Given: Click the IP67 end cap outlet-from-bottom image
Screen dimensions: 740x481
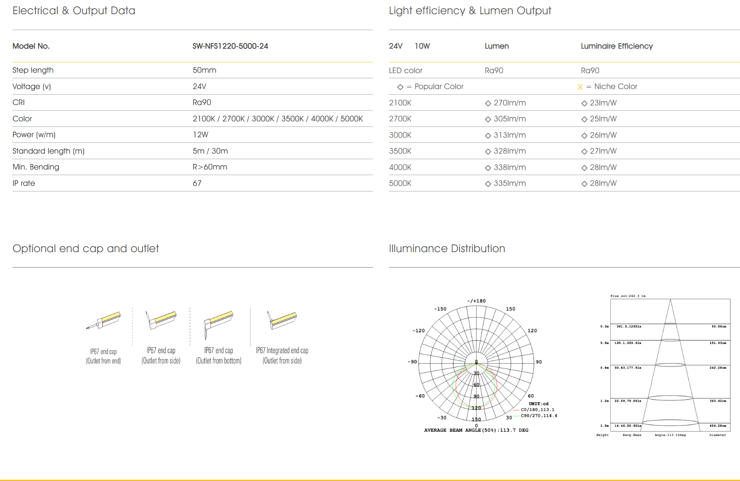Looking at the screenshot, I should [x=219, y=322].
